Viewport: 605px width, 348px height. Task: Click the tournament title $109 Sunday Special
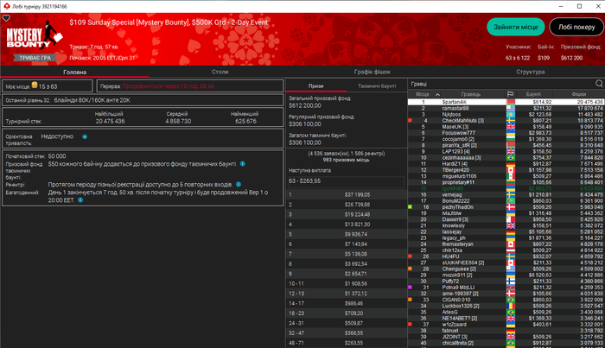pyautogui.click(x=169, y=22)
